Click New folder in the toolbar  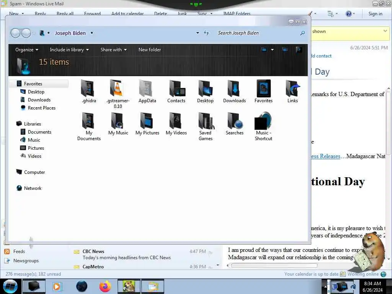pyautogui.click(x=150, y=50)
